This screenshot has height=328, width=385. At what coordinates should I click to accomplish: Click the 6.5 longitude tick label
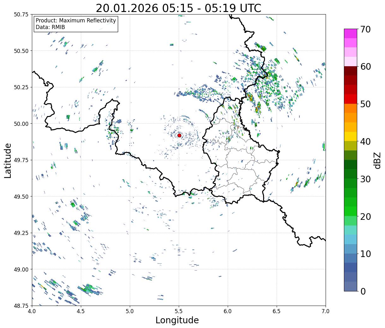point(277,311)
